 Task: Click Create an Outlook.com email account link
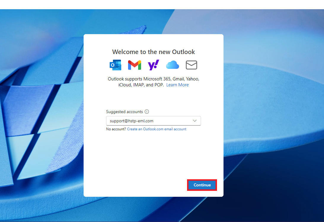click(x=157, y=129)
